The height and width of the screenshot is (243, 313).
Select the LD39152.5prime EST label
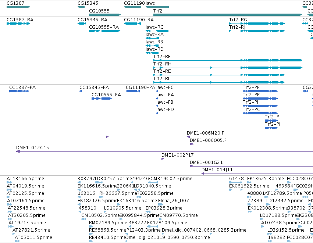286,230
